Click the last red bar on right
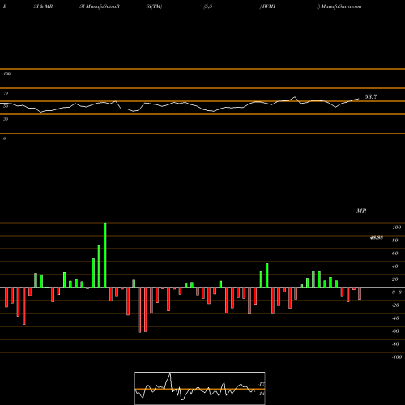405x405 pixels. tap(360, 293)
